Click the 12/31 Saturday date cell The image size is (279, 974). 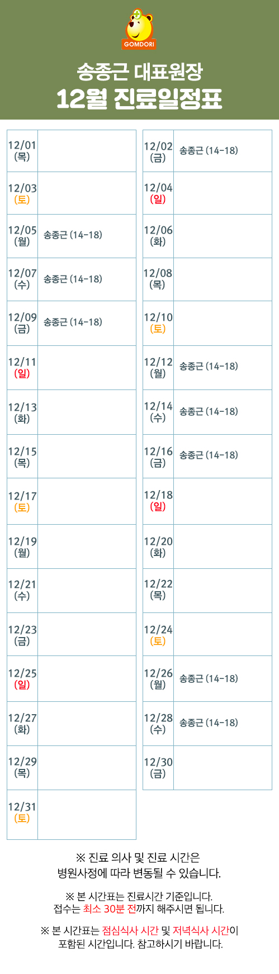tap(22, 813)
